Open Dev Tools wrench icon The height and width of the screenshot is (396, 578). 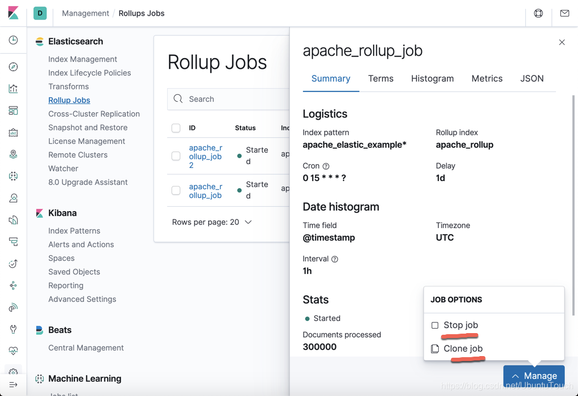13,329
